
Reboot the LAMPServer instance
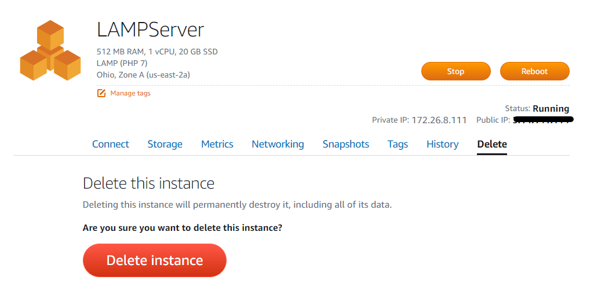coord(534,71)
